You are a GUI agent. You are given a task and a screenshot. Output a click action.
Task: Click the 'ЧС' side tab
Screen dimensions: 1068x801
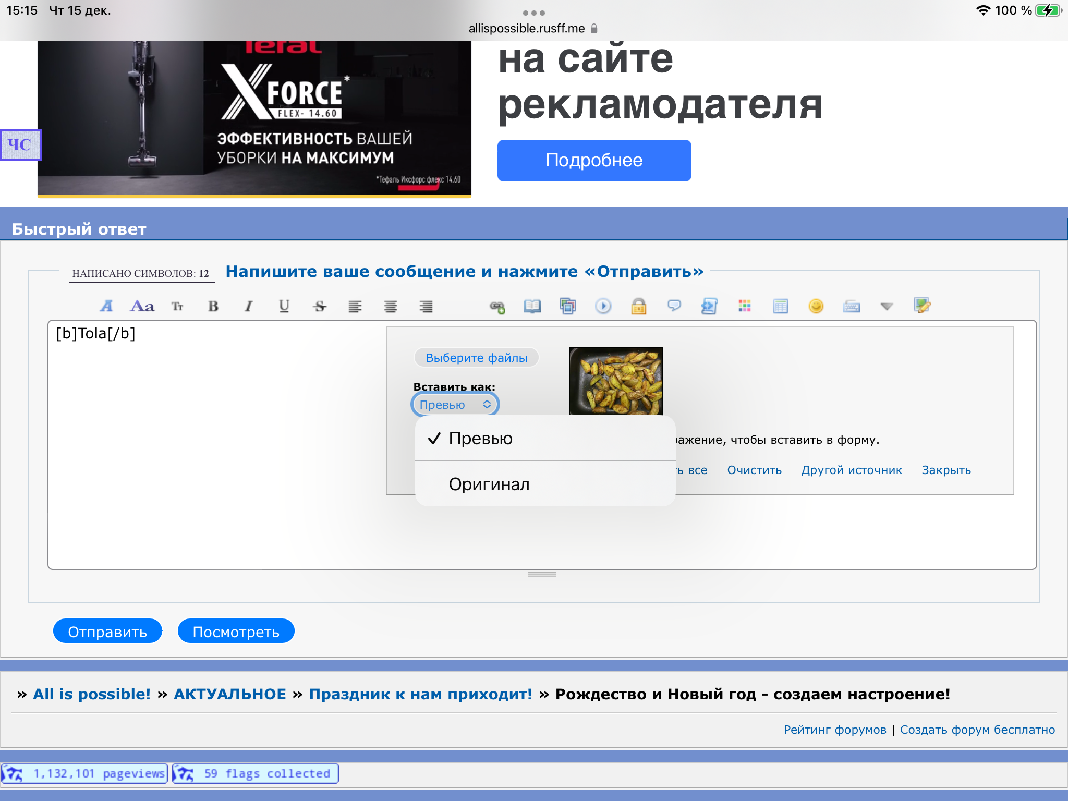(x=20, y=145)
